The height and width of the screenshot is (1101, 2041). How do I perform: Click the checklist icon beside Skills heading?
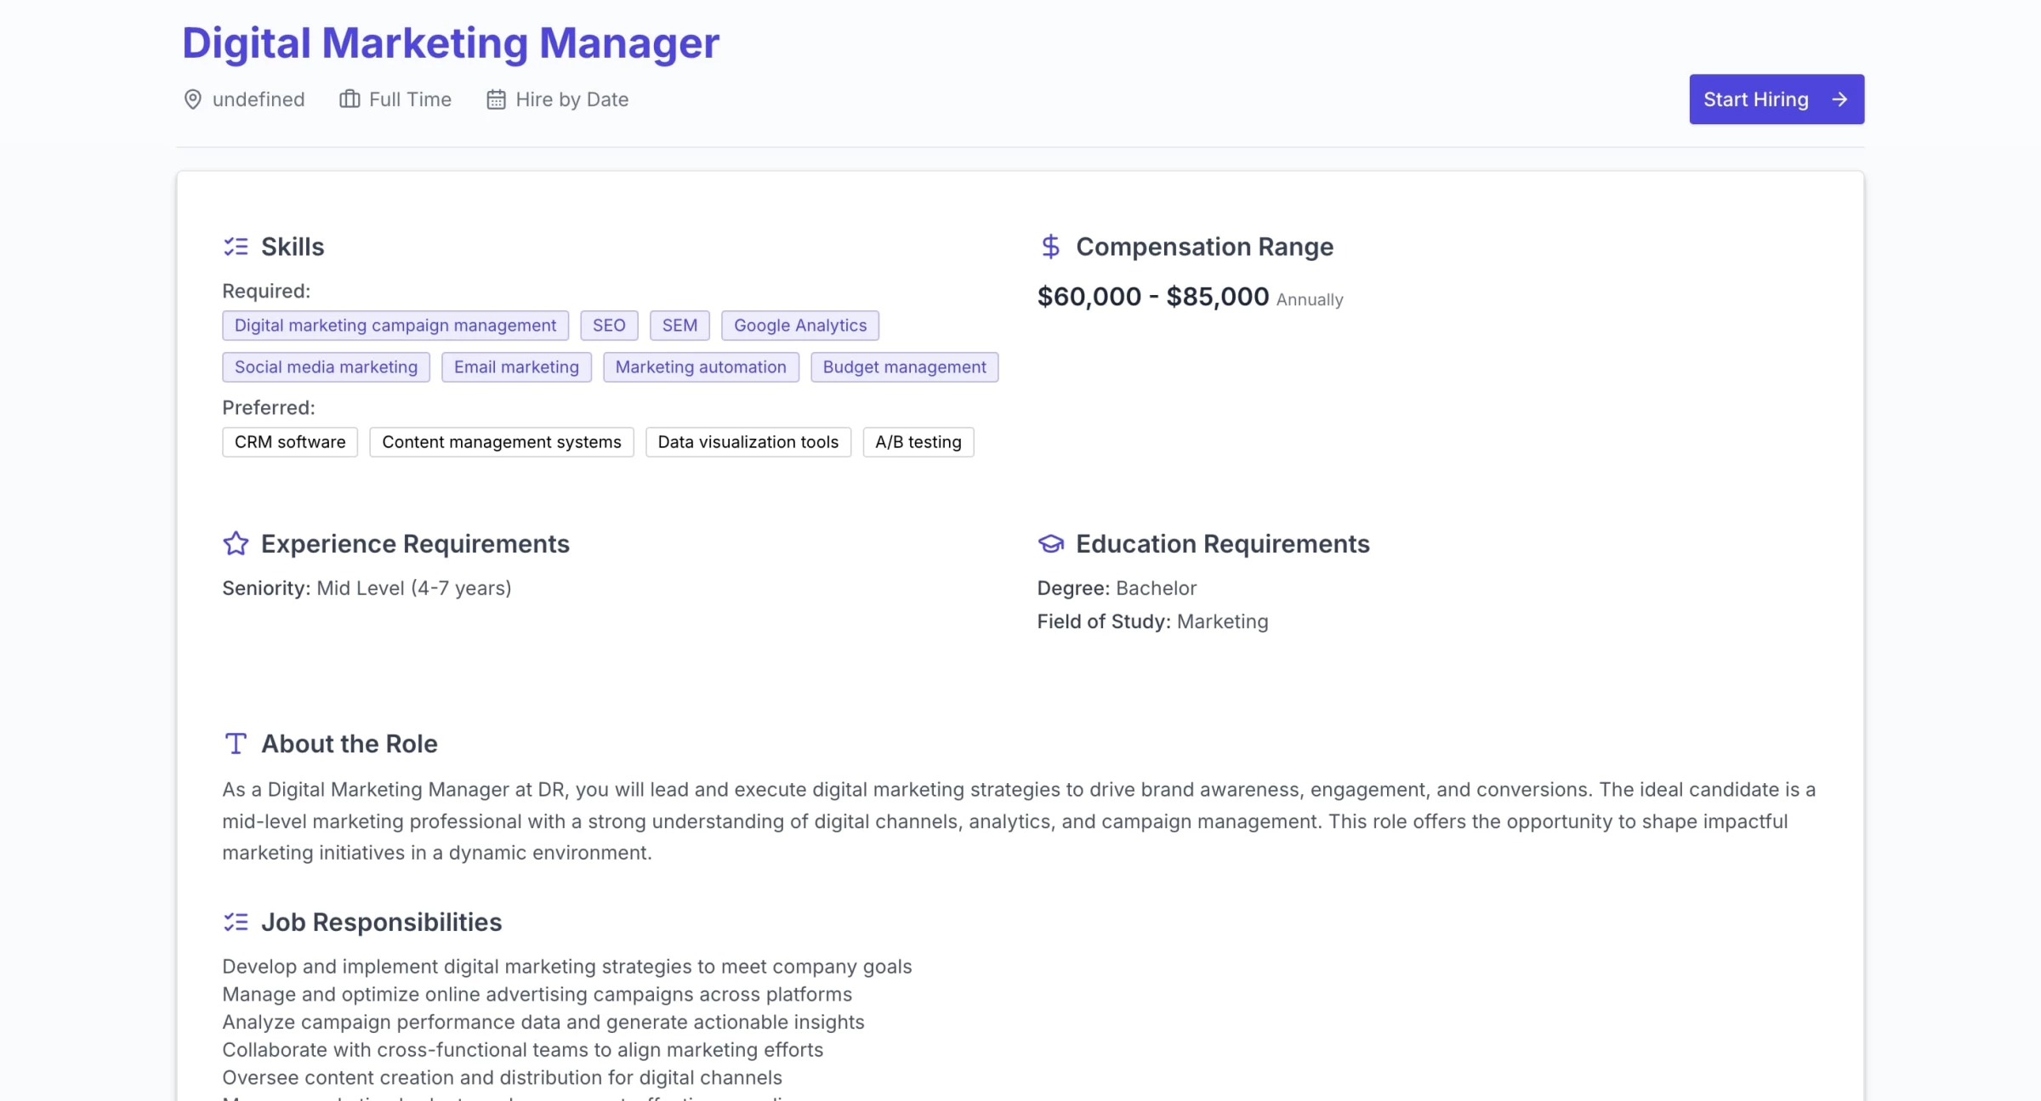(x=236, y=247)
